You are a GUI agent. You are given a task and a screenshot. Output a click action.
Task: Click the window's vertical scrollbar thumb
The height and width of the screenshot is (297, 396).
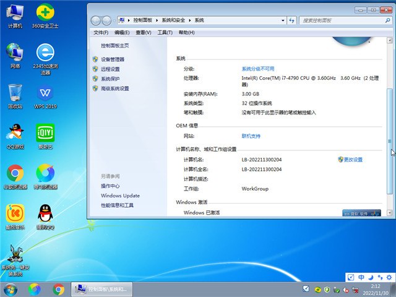pyautogui.click(x=389, y=142)
